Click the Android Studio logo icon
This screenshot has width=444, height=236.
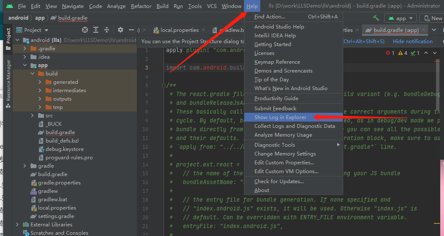pyautogui.click(x=9, y=6)
